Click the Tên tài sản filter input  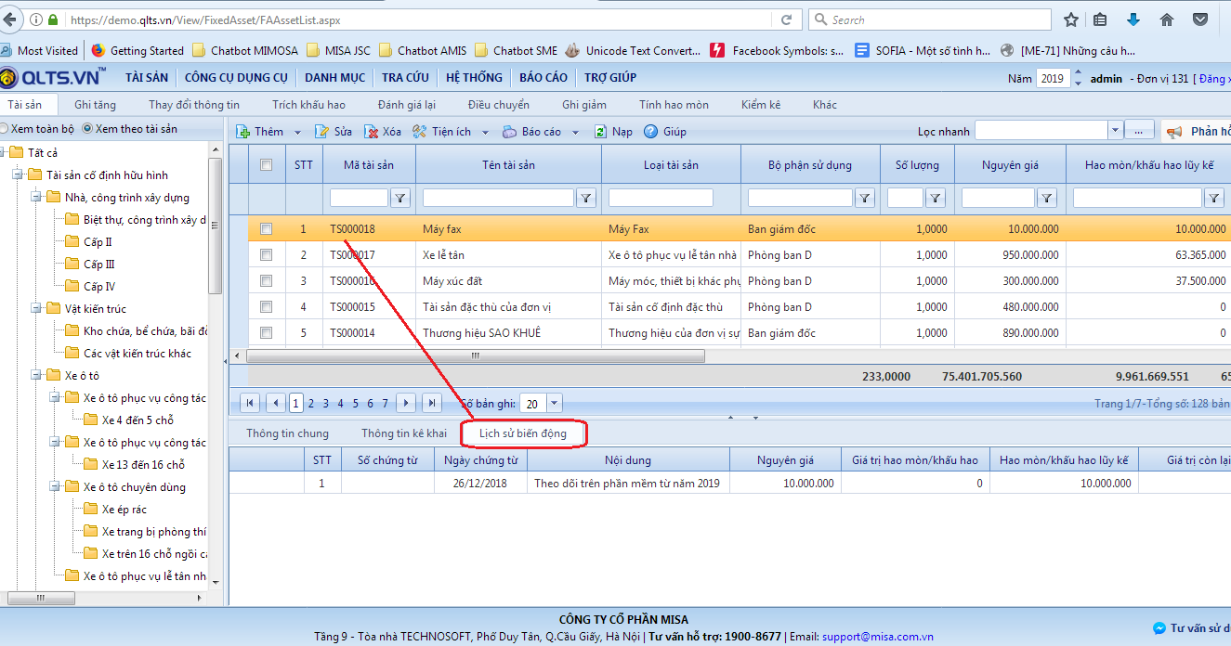click(498, 198)
